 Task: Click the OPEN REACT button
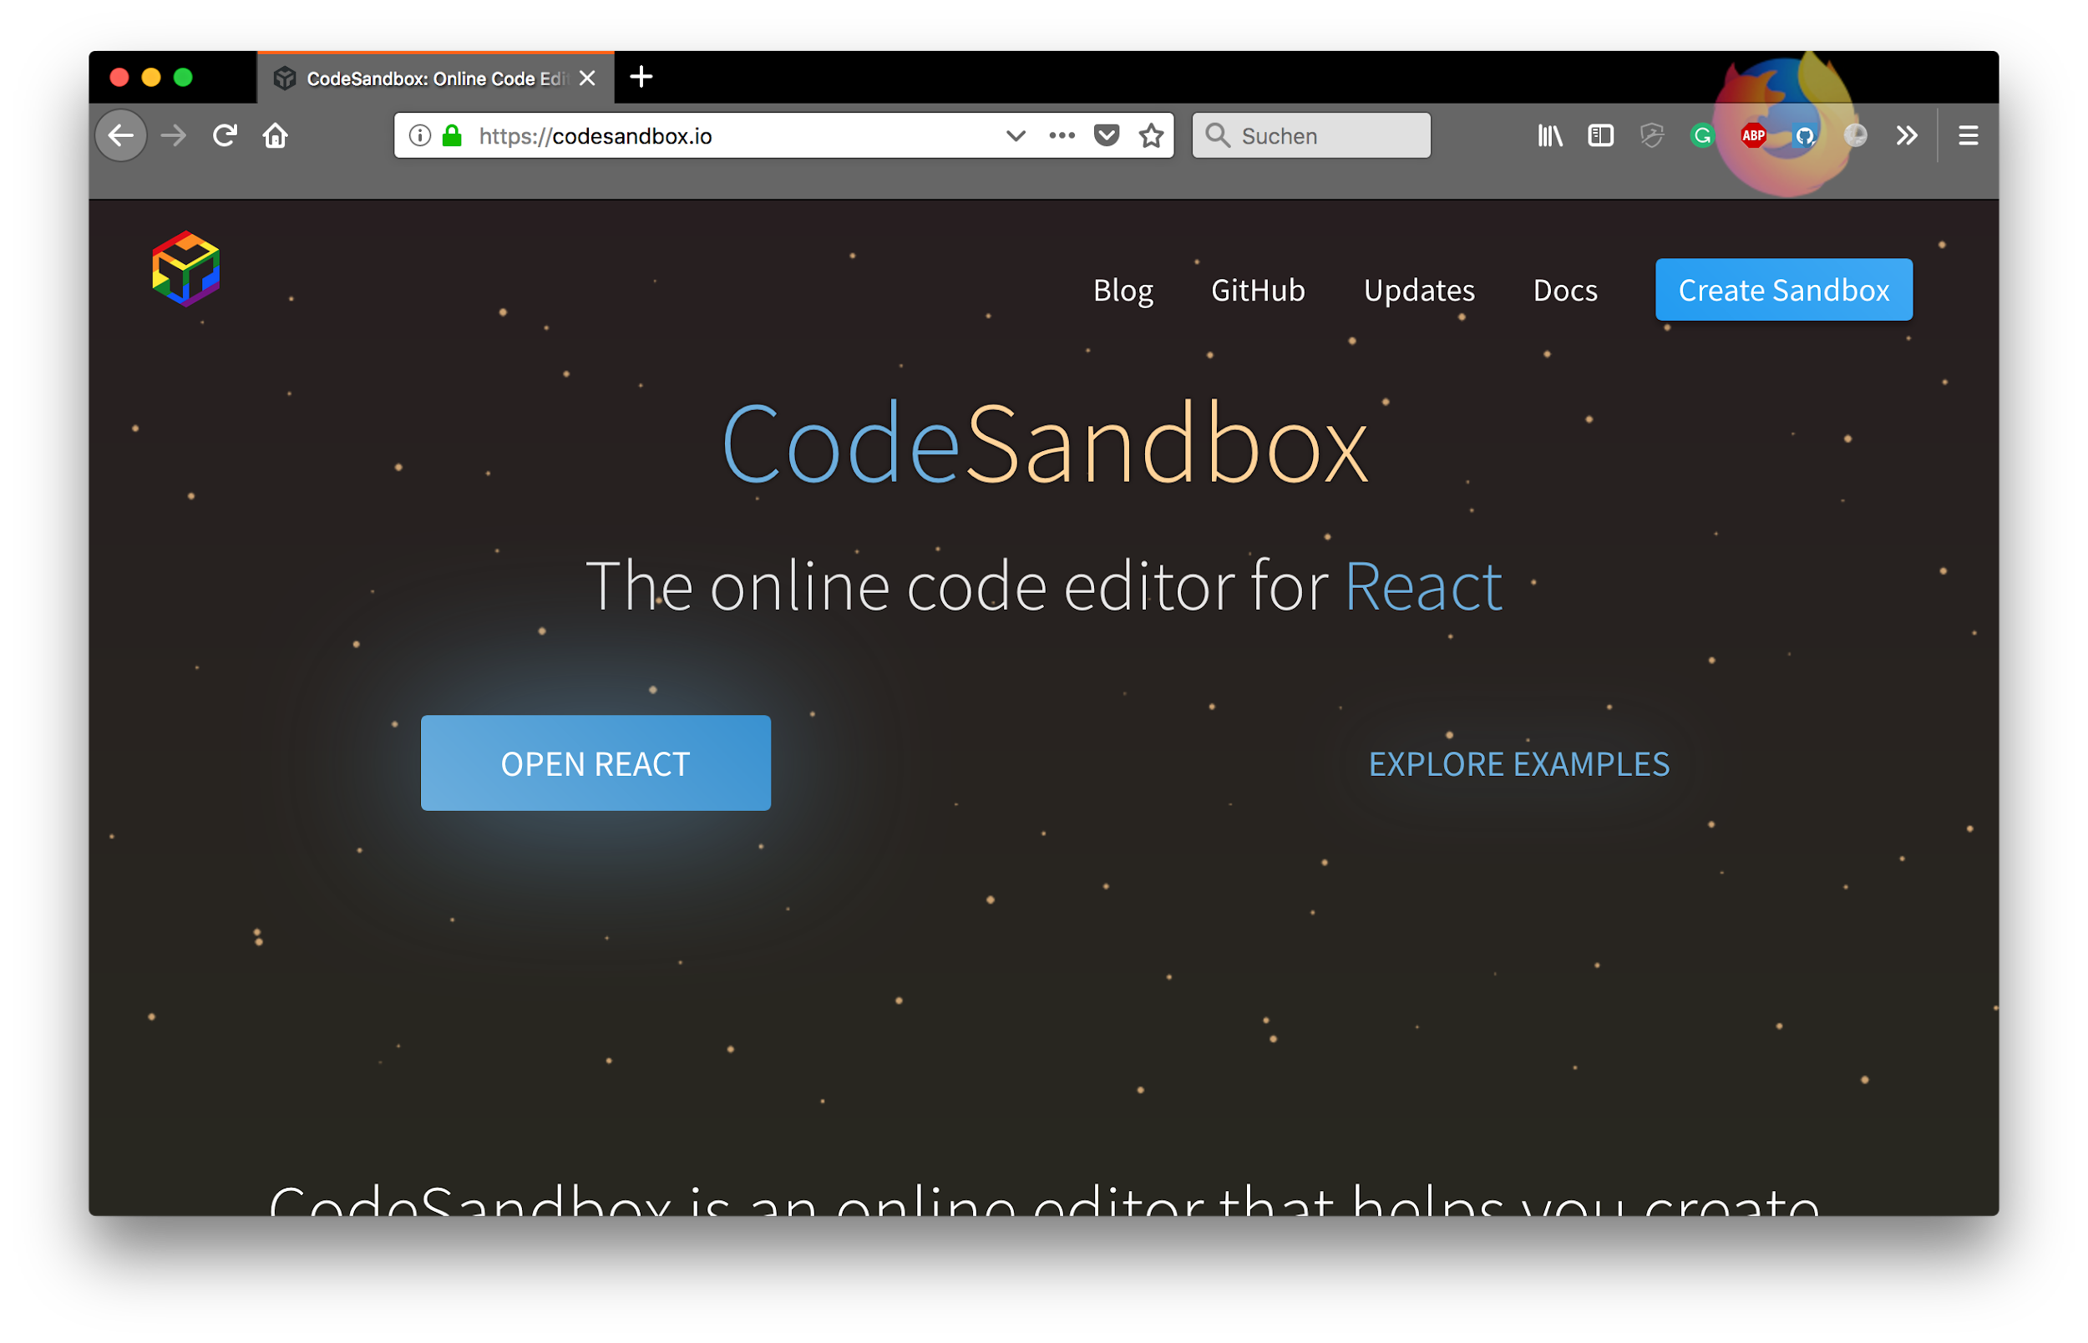595,763
